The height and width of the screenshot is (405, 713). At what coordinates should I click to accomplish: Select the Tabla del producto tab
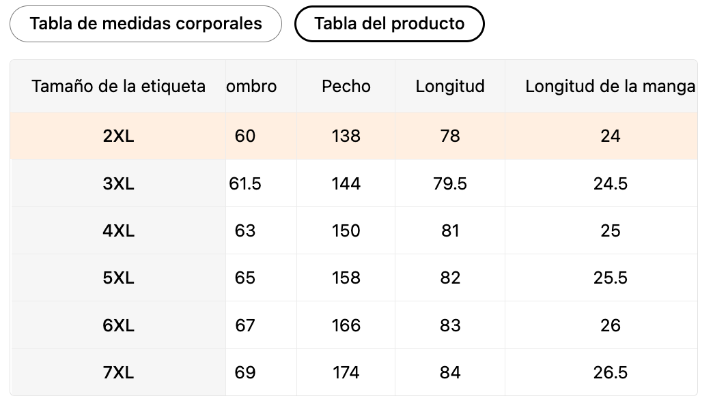coord(389,24)
